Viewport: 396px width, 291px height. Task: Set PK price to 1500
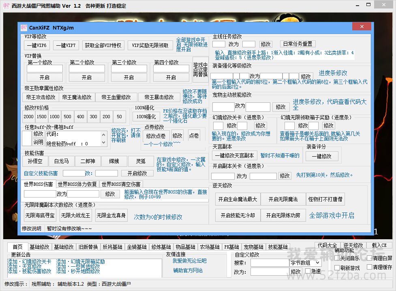(41, 117)
